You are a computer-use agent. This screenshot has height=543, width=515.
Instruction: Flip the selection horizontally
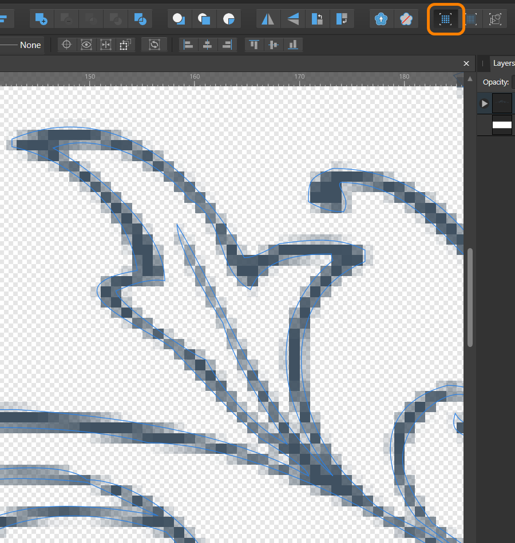coord(268,19)
